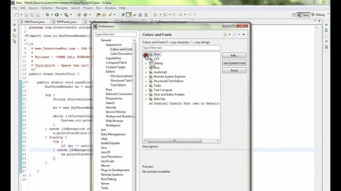Select Terminal Console Font entry

pos(184,103)
